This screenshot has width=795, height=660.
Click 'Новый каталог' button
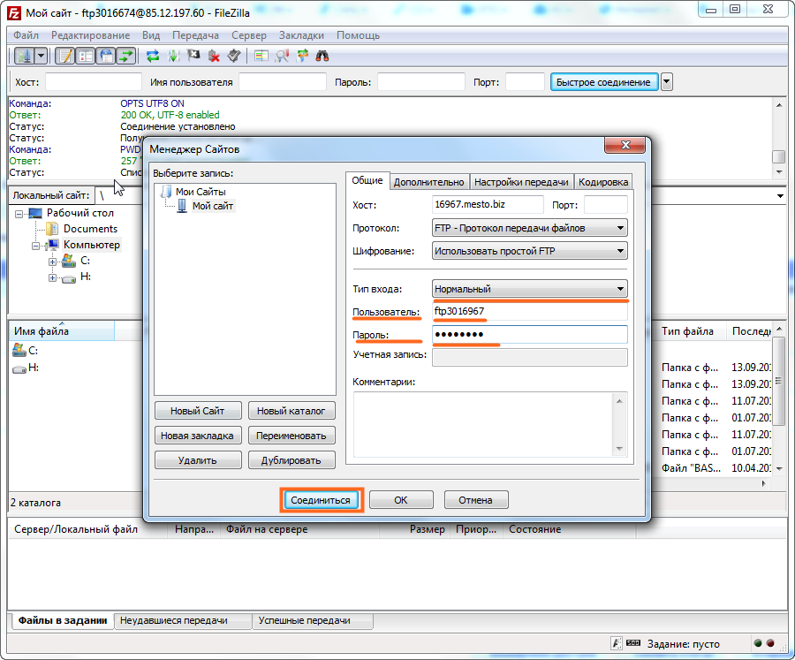pos(291,411)
